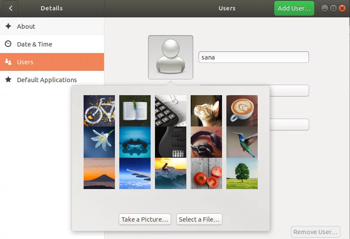Select the hummingbird avatar image
Image resolution: width=350 pixels, height=239 pixels.
click(x=242, y=142)
